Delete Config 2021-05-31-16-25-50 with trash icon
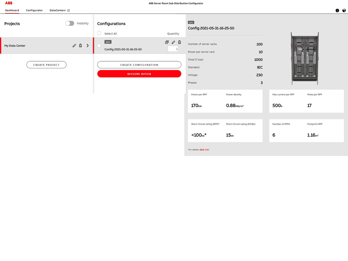The height and width of the screenshot is (261, 348). 180,42
